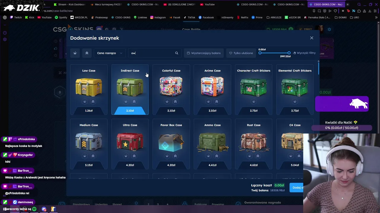Open the YouTube bookmark

44,17
